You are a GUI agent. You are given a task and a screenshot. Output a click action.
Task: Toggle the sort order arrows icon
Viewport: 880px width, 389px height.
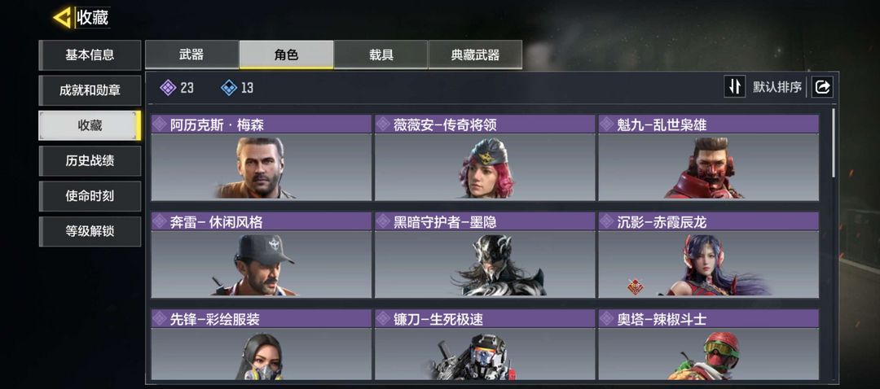coord(735,87)
